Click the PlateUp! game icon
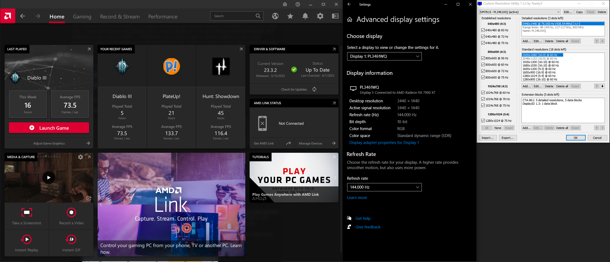Image resolution: width=610 pixels, height=262 pixels. tap(171, 66)
